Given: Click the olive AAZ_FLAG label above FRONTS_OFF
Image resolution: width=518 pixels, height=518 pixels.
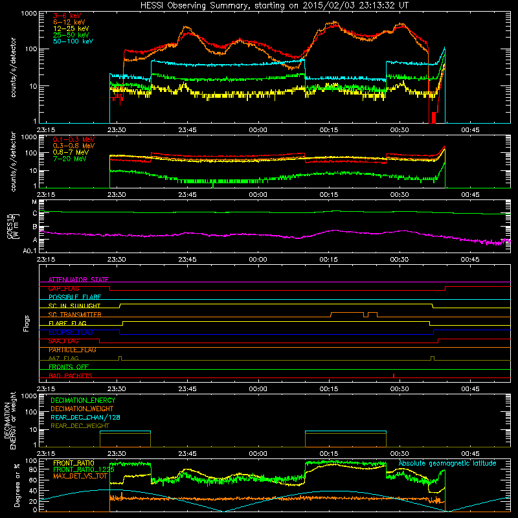Looking at the screenshot, I should [63, 358].
